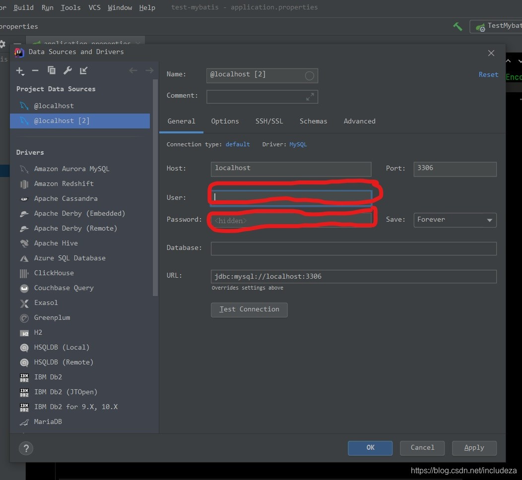522x480 pixels.
Task: Choose color circle in the Name field
Action: pos(309,76)
